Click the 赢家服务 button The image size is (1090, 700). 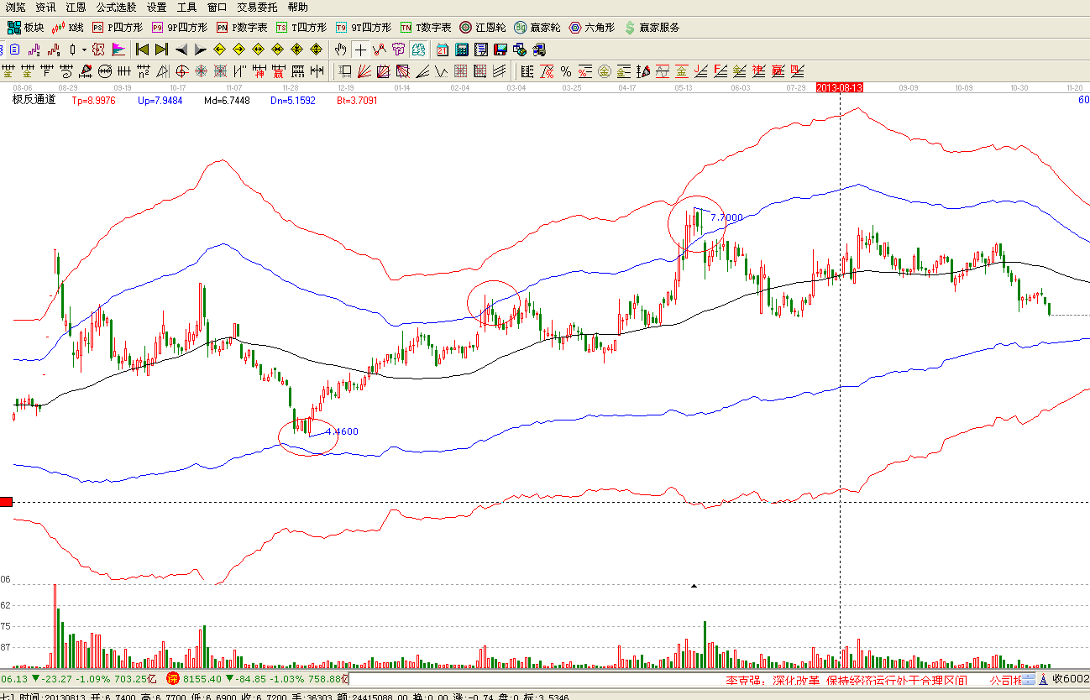tap(652, 28)
